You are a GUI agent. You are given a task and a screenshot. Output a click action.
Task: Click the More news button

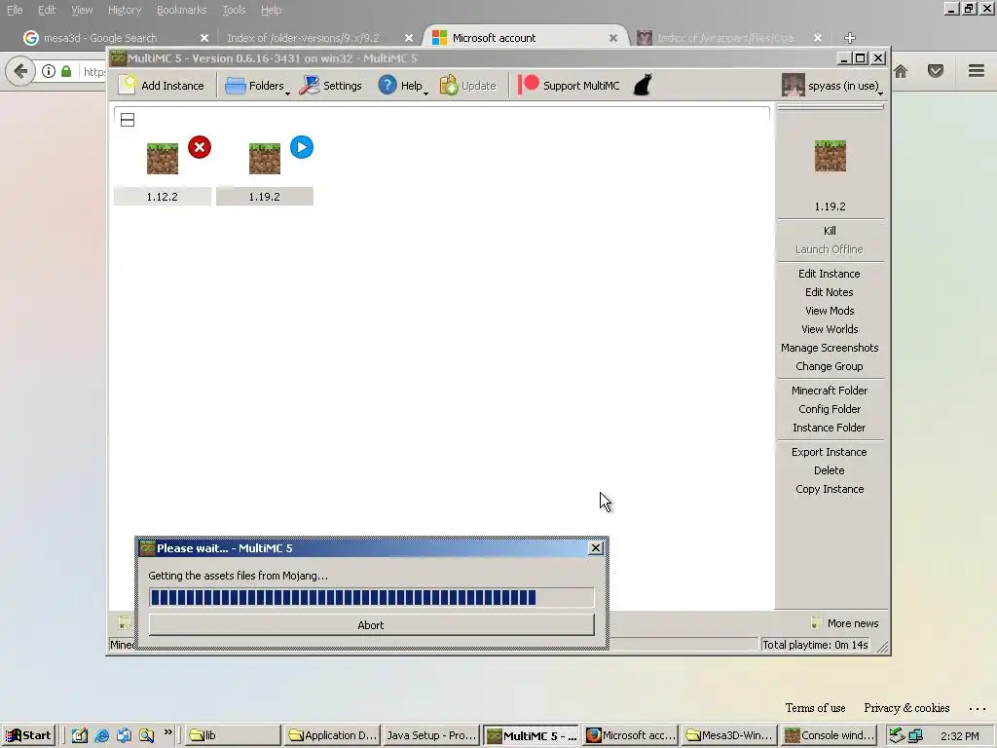[x=844, y=623]
